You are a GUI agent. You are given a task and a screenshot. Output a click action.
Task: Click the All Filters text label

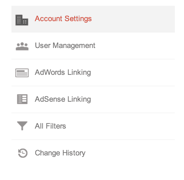pos(50,126)
